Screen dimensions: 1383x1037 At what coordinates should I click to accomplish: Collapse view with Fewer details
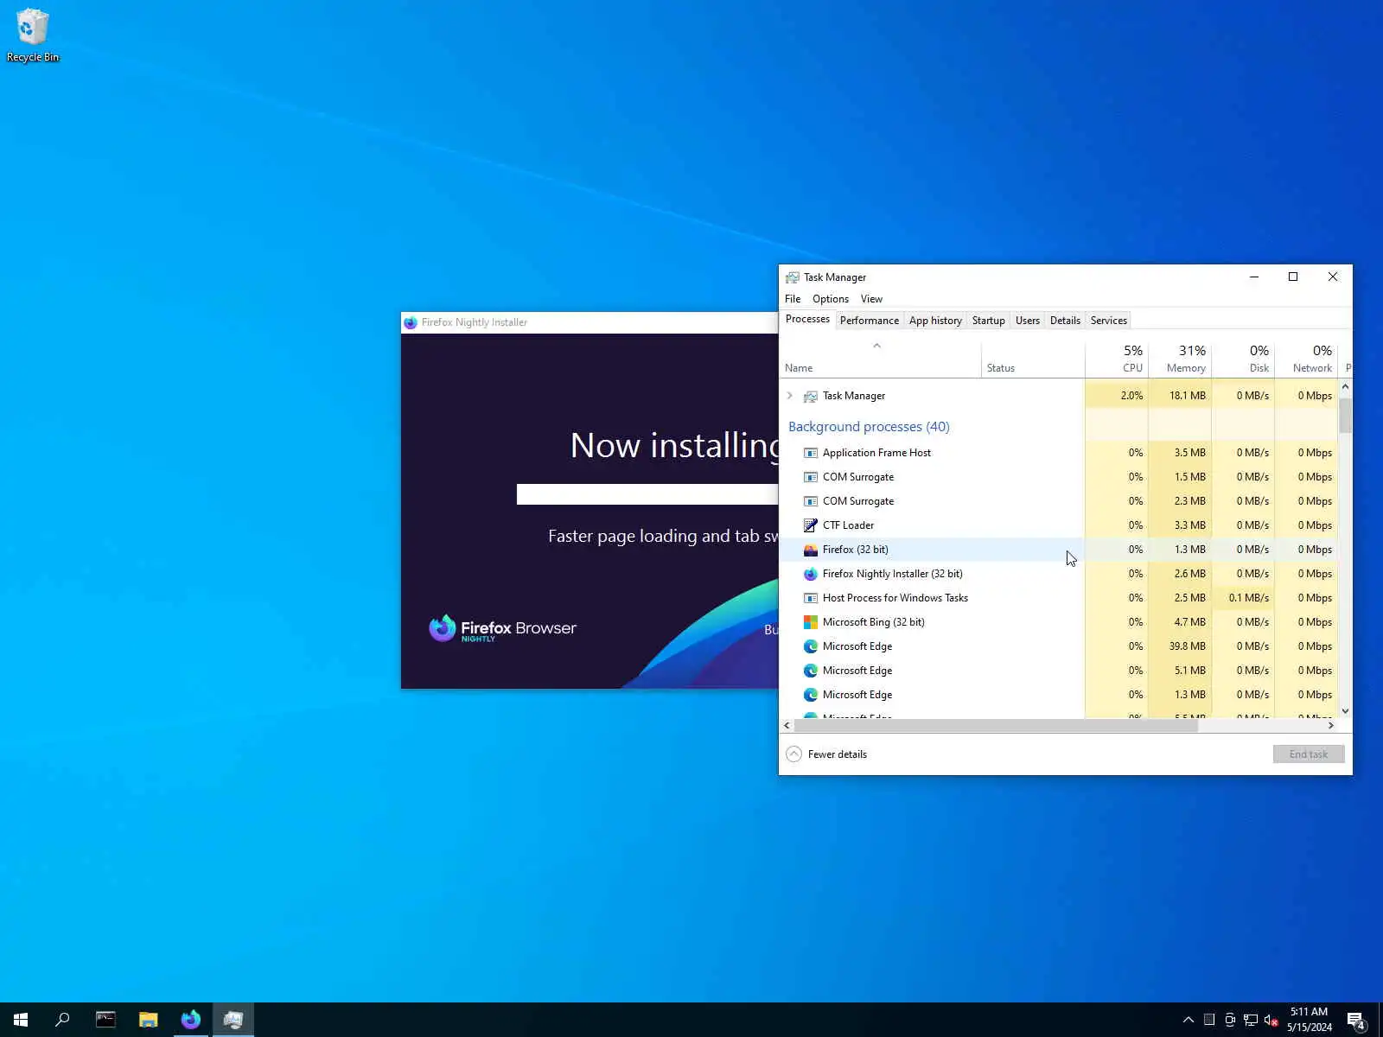(826, 754)
